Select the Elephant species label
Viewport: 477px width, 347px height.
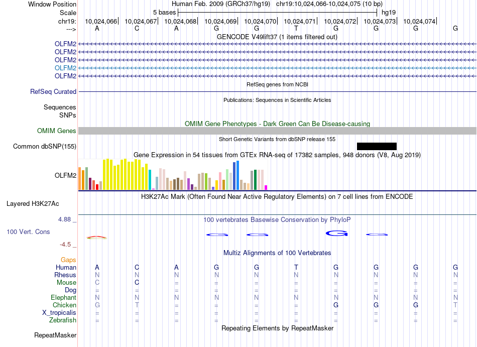64,297
